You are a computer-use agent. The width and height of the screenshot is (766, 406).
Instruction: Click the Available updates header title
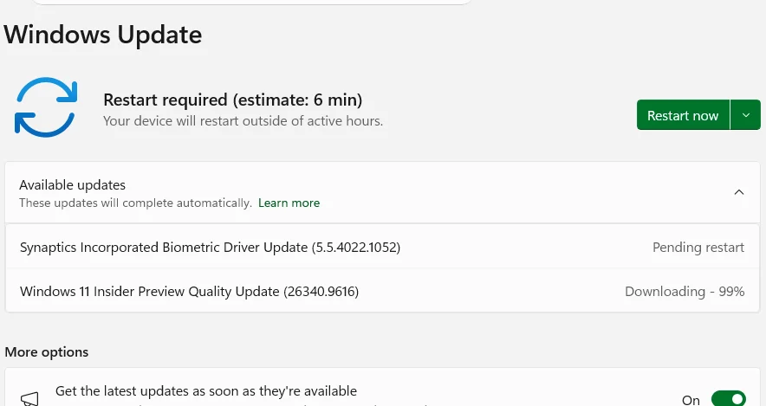click(72, 185)
